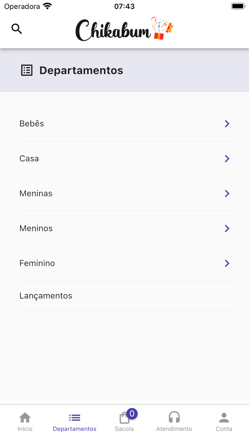The width and height of the screenshot is (249, 443).
Task: Open the Atendimento headphones icon
Action: [174, 417]
